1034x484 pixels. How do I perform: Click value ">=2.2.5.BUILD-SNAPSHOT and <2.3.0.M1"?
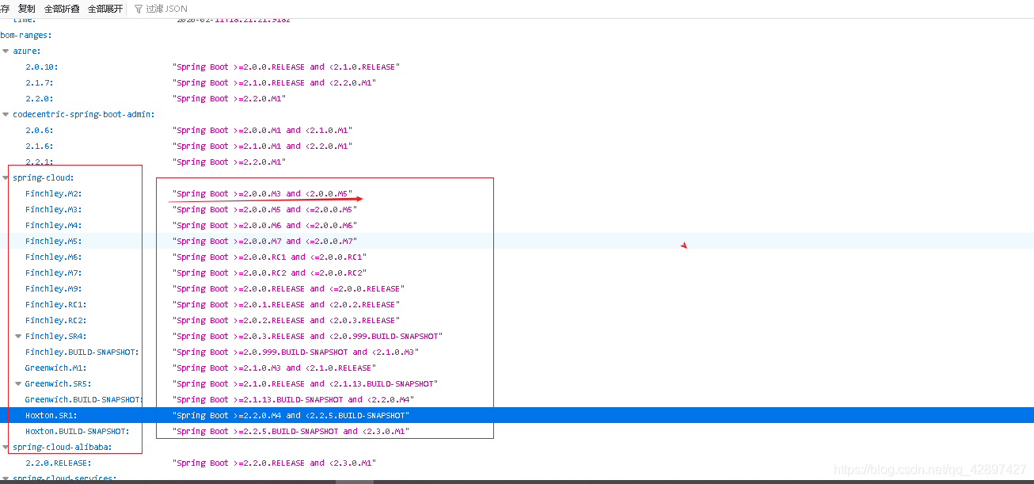(291, 431)
